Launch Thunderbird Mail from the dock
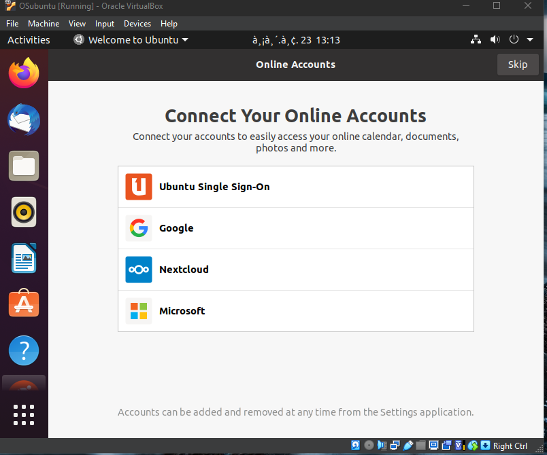The height and width of the screenshot is (455, 547). [x=24, y=121]
